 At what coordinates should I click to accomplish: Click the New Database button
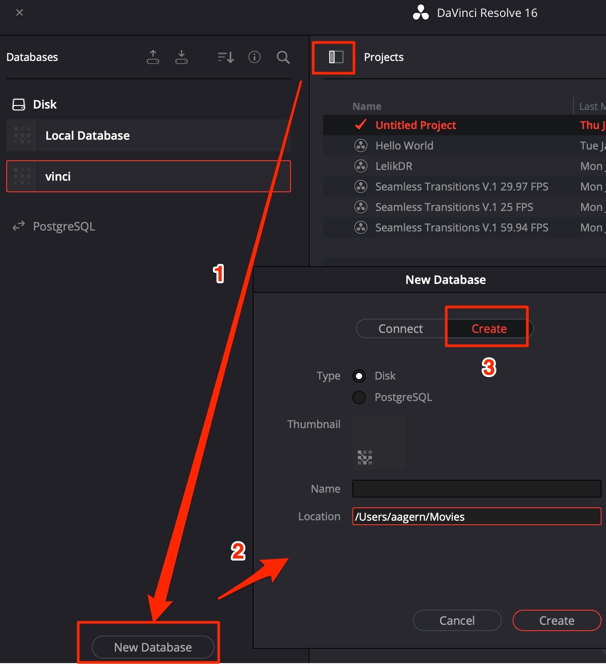(153, 647)
